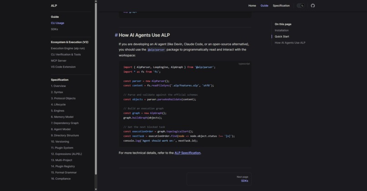Open 12. Expressions (ALPEL) page
367x191 pixels.
[66, 154]
